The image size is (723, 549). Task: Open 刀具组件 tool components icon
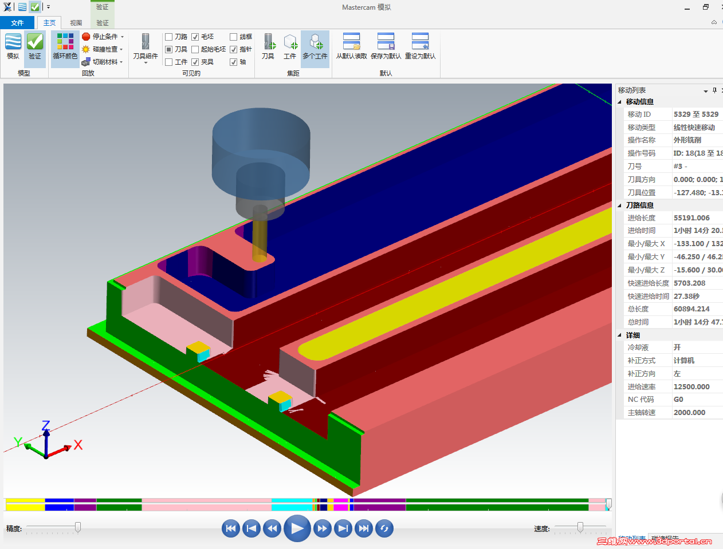pyautogui.click(x=146, y=42)
